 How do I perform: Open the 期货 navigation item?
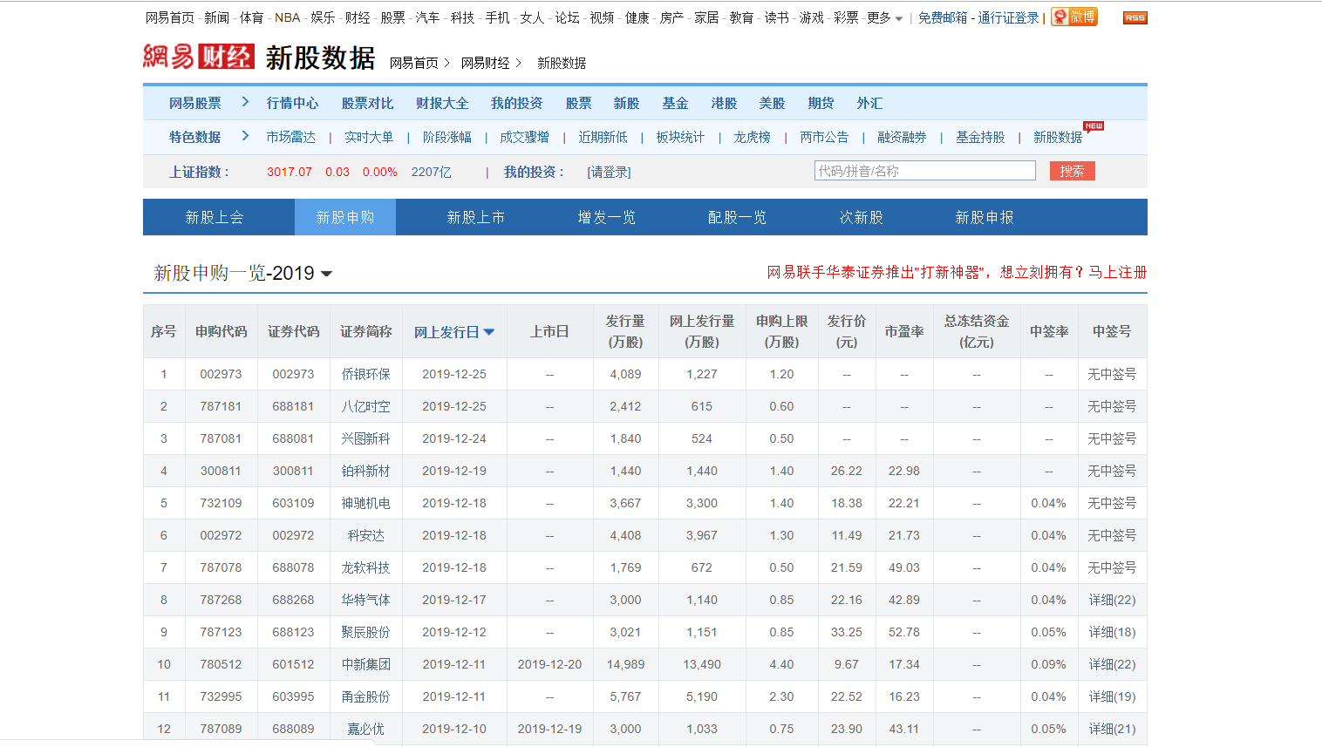[x=821, y=103]
